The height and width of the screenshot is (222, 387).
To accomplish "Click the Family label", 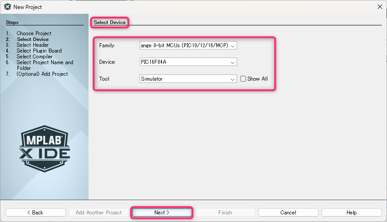I will click(107, 45).
